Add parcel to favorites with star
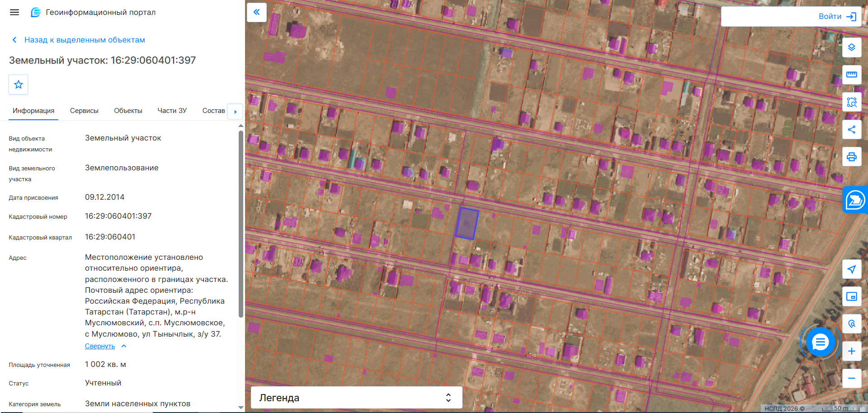868x413 pixels. coord(19,84)
